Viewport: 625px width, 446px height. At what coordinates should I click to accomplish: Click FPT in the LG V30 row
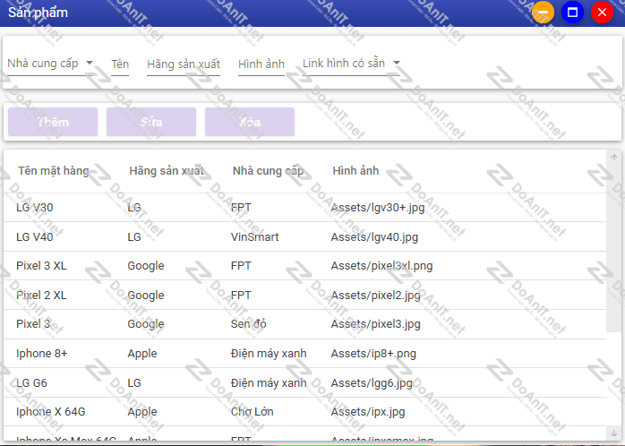click(241, 208)
